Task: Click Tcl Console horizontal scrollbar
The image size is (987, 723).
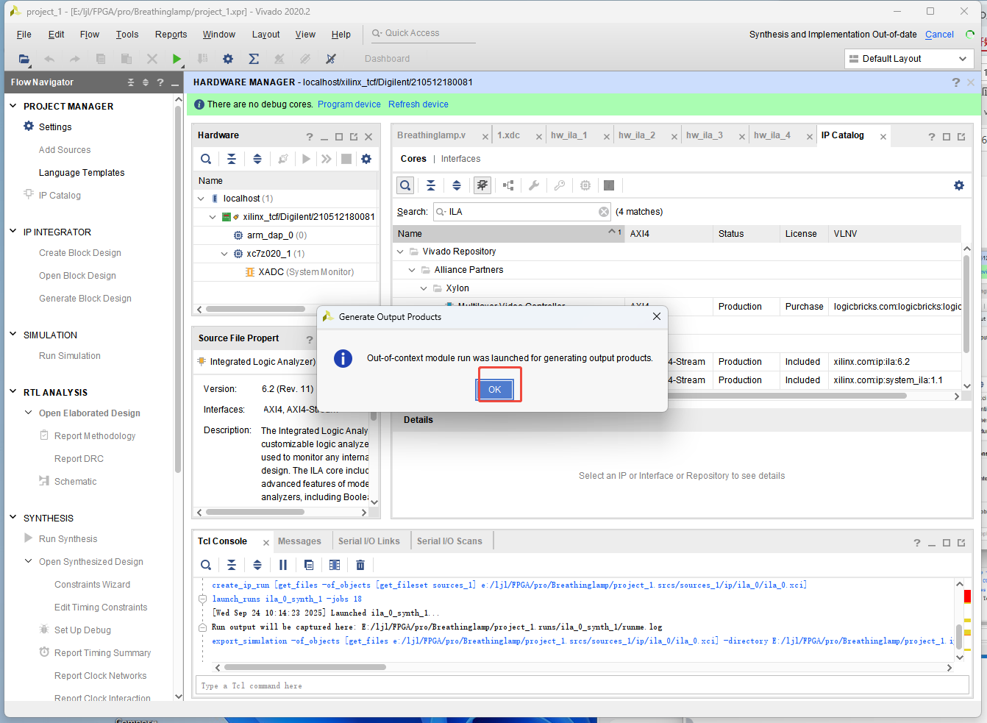Action: [x=305, y=667]
